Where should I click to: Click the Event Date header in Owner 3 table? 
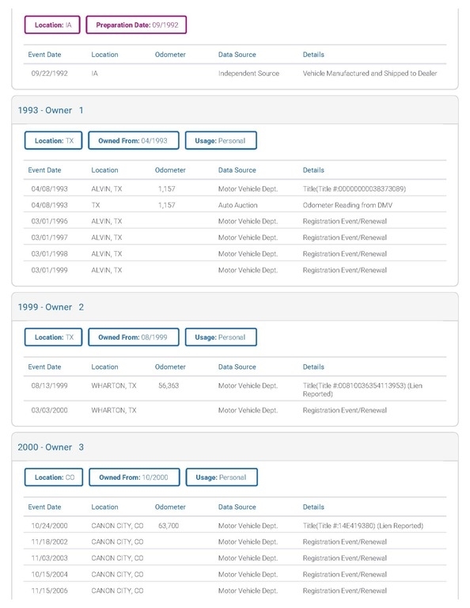click(x=44, y=507)
